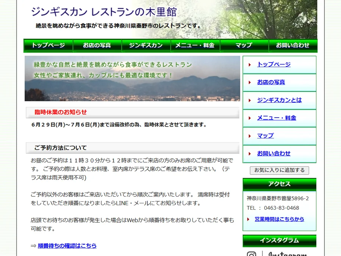This screenshot has height=256, width=341.
Task: Click the お気に入りに追加する button
Action: click(x=280, y=170)
